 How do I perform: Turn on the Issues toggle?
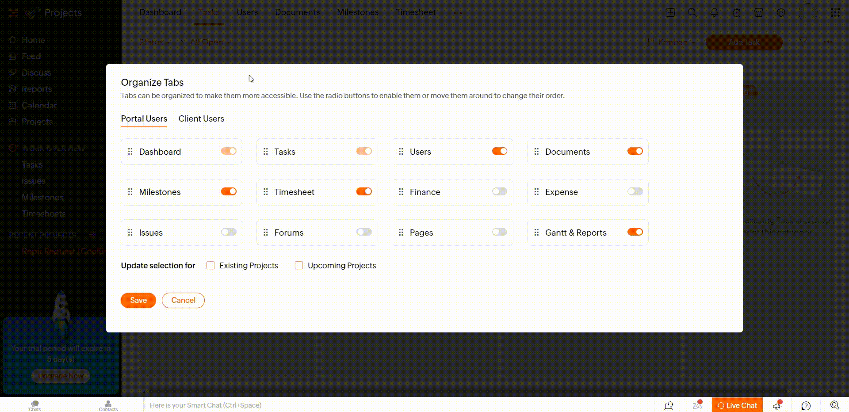pyautogui.click(x=229, y=232)
